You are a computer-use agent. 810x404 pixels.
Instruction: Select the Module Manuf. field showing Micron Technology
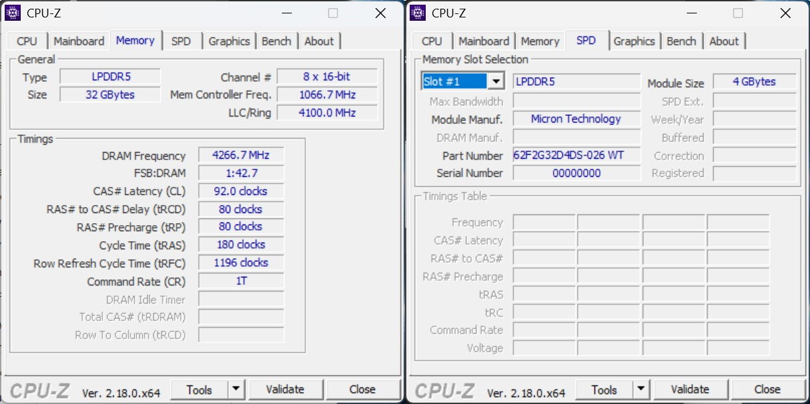click(x=576, y=119)
